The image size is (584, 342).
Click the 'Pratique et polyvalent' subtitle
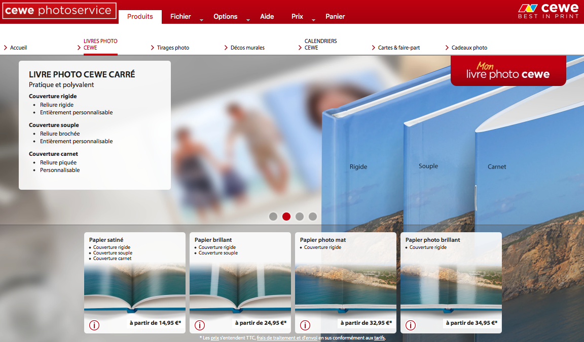coord(61,85)
